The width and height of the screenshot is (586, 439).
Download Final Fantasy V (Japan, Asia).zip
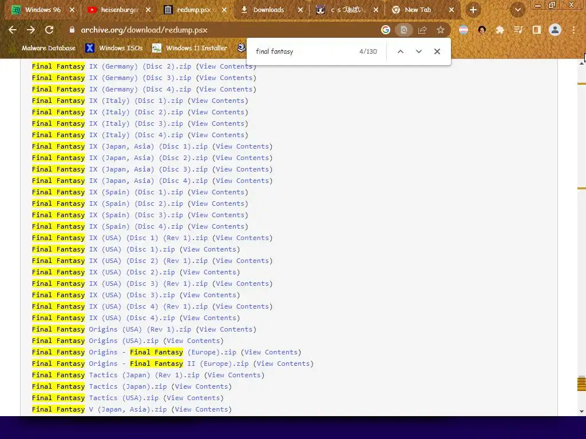point(99,409)
